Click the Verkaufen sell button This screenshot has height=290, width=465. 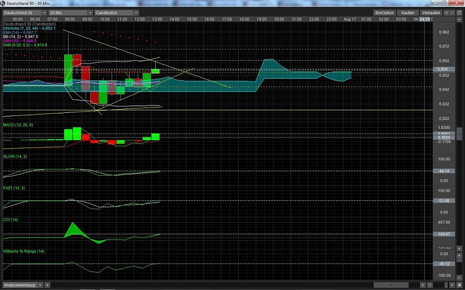[431, 13]
